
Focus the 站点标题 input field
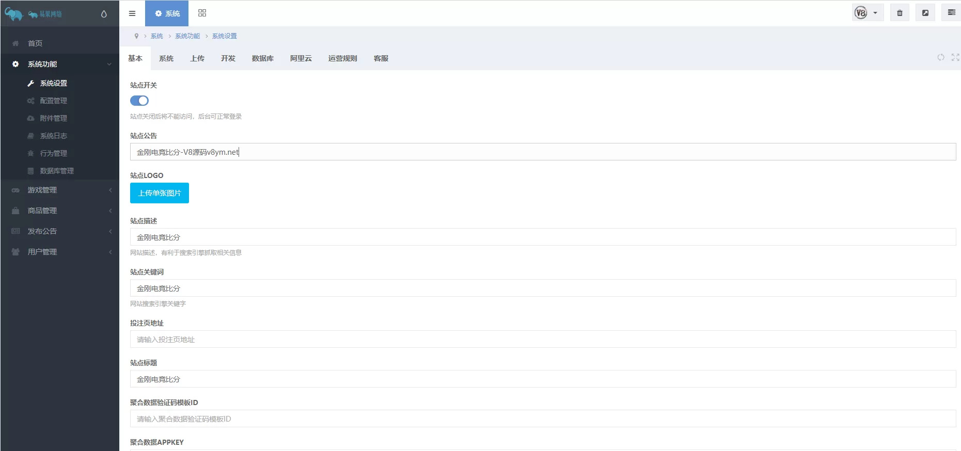click(543, 379)
